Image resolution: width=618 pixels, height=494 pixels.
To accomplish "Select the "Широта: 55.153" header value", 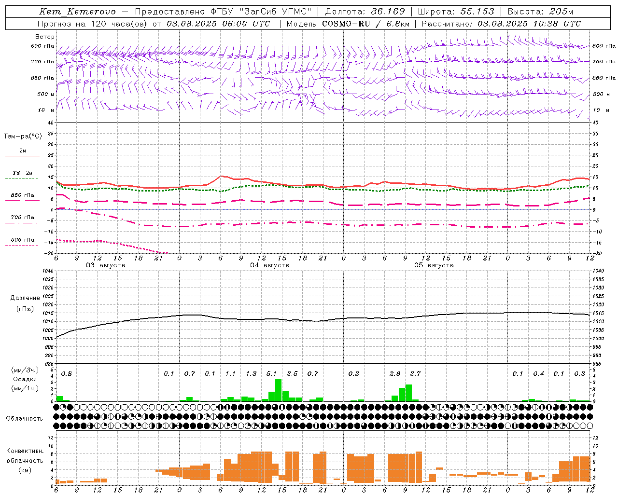I will [456, 12].
